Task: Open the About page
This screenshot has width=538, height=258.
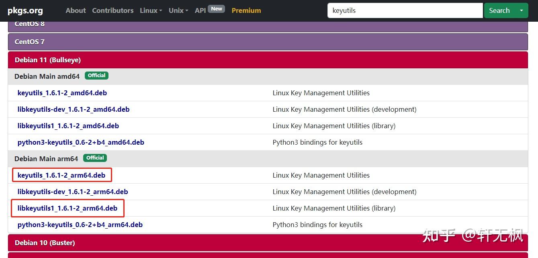Action: [x=76, y=10]
